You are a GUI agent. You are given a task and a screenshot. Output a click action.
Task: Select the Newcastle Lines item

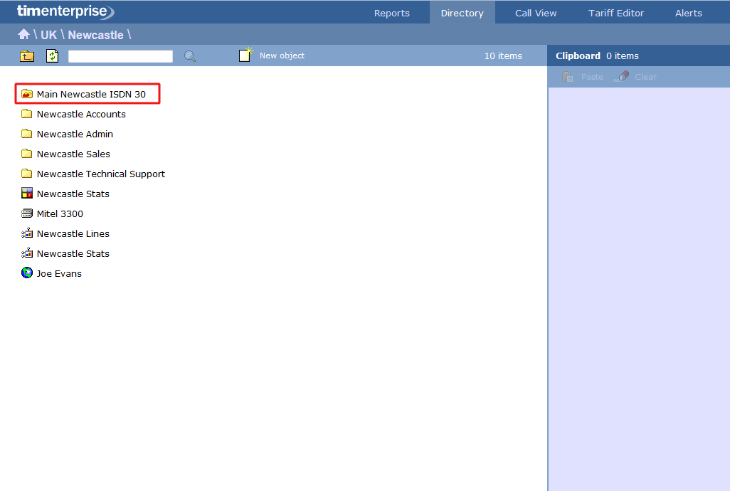pyautogui.click(x=73, y=233)
